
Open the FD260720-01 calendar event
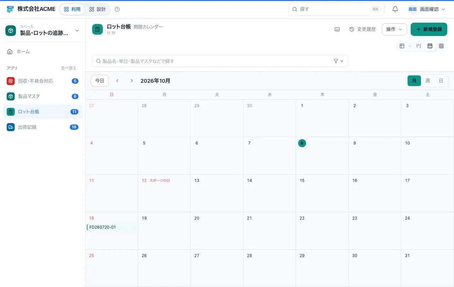[112, 227]
